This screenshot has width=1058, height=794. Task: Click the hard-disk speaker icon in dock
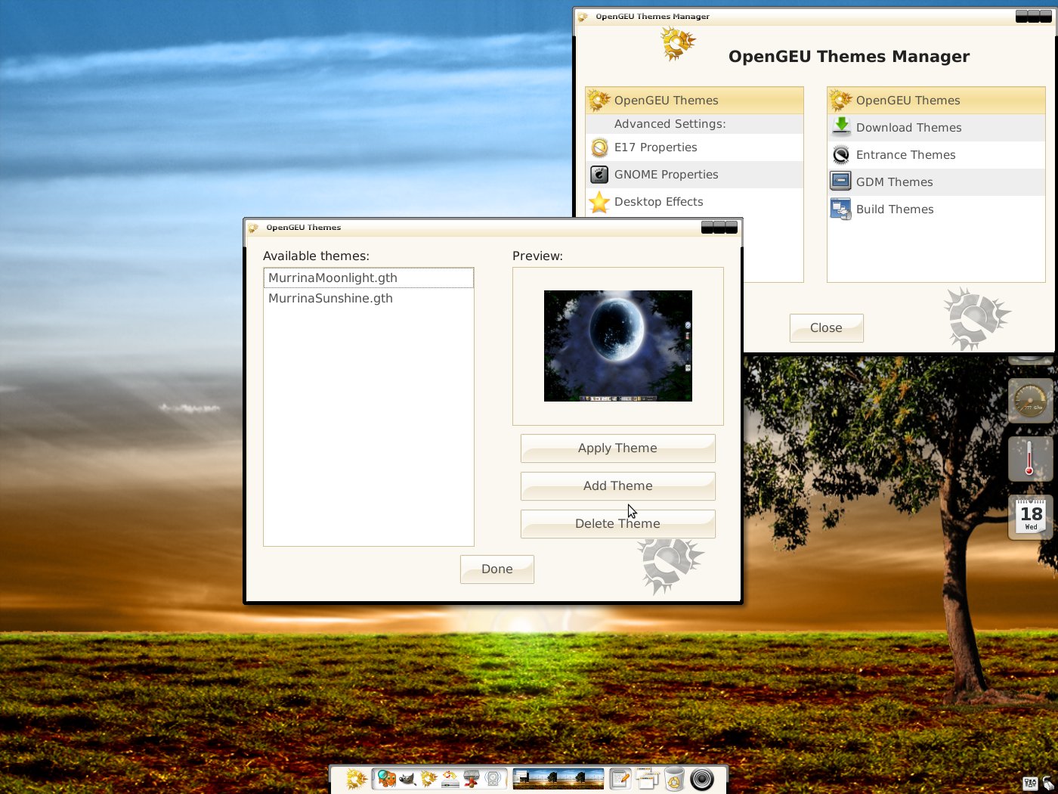[493, 778]
